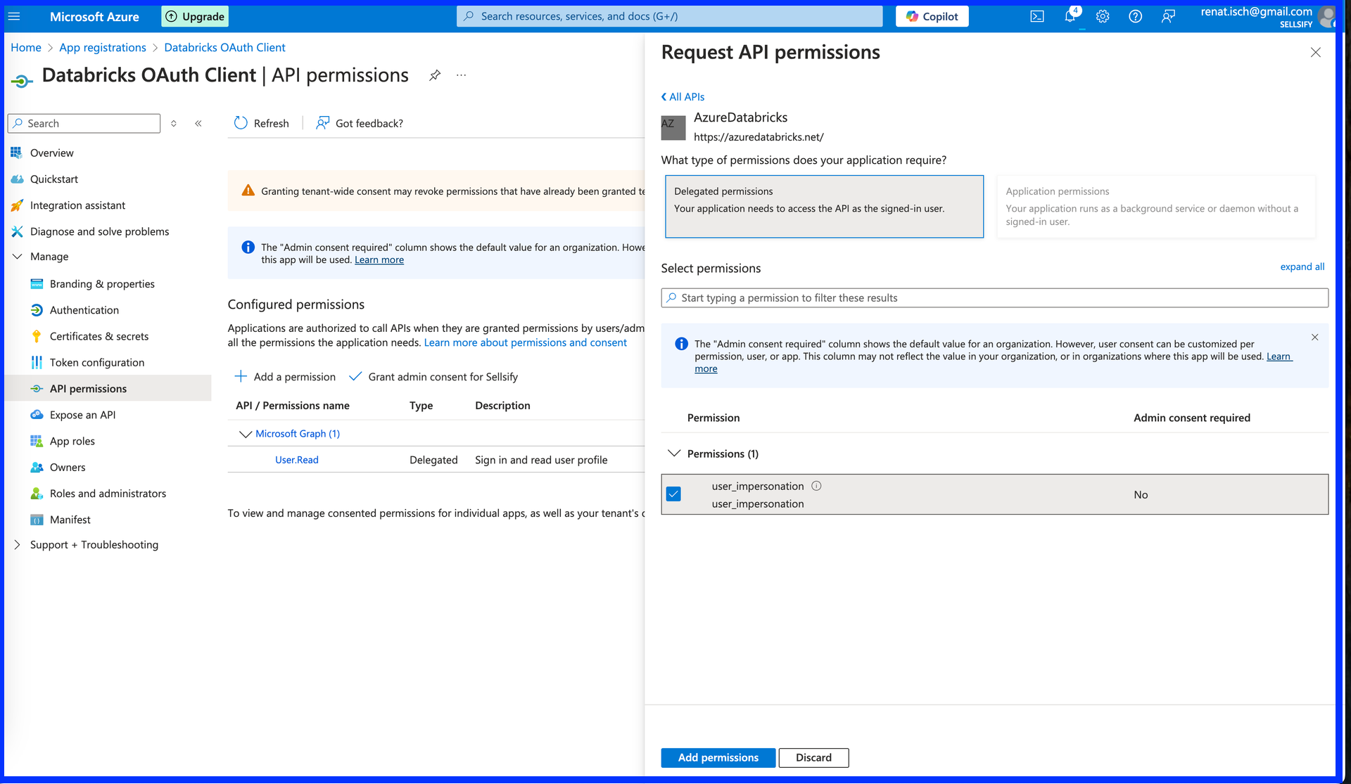
Task: Open portal settings gear
Action: click(x=1103, y=16)
